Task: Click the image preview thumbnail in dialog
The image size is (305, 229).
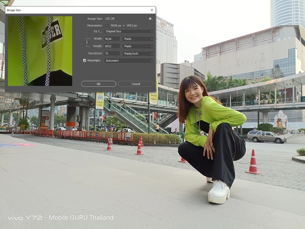Action: click(40, 51)
